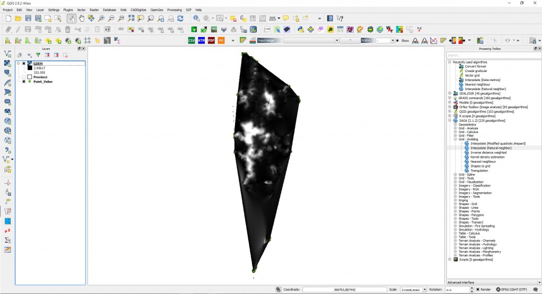Click the Add Raster Layer icon

pos(8,64)
